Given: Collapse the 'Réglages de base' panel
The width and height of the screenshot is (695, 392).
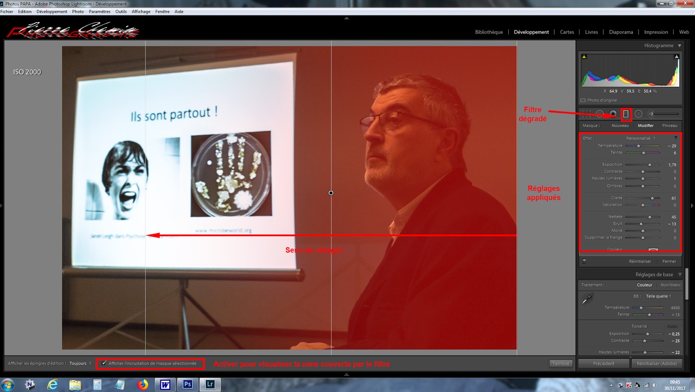Looking at the screenshot, I should 680,275.
